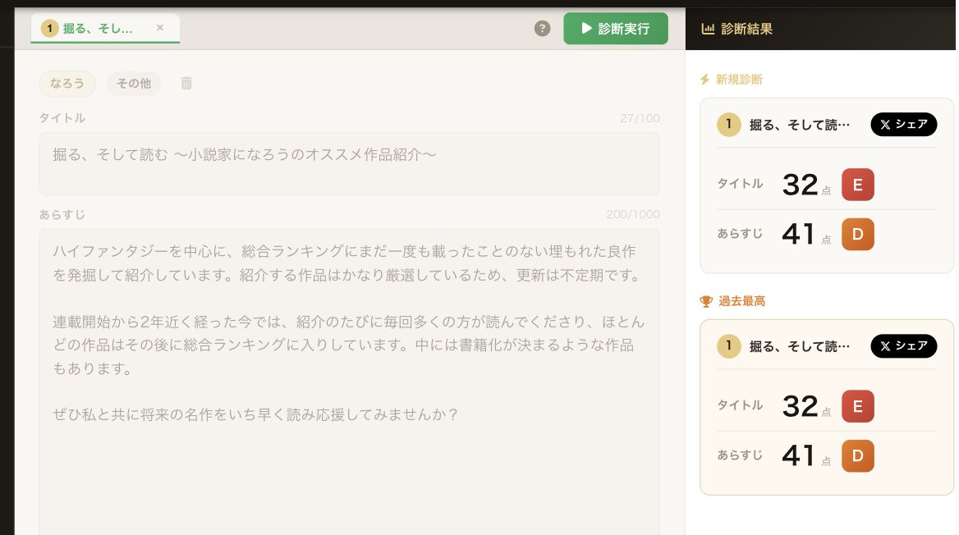
Task: Click number 1 badge in 新規診断 card
Action: pyautogui.click(x=728, y=124)
